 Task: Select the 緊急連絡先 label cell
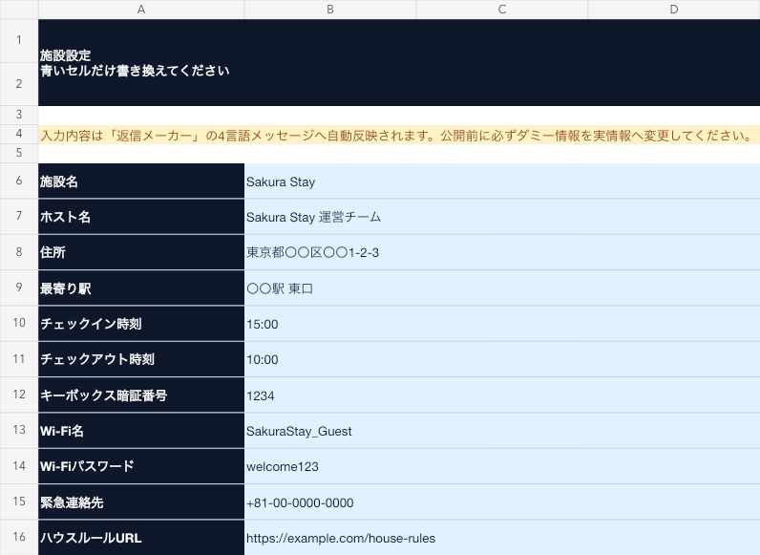(x=141, y=502)
